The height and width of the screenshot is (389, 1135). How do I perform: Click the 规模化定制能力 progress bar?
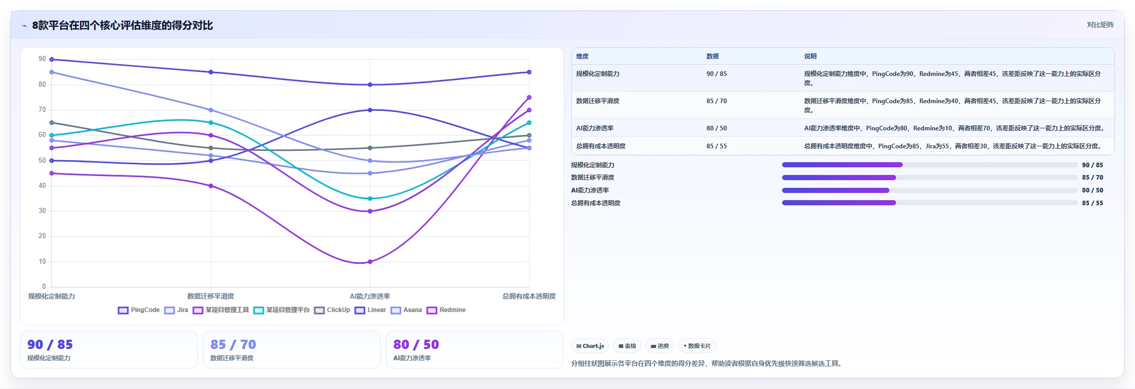(x=929, y=165)
